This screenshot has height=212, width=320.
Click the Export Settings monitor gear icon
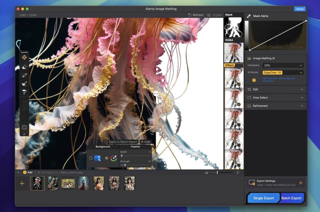pyautogui.click(x=252, y=183)
